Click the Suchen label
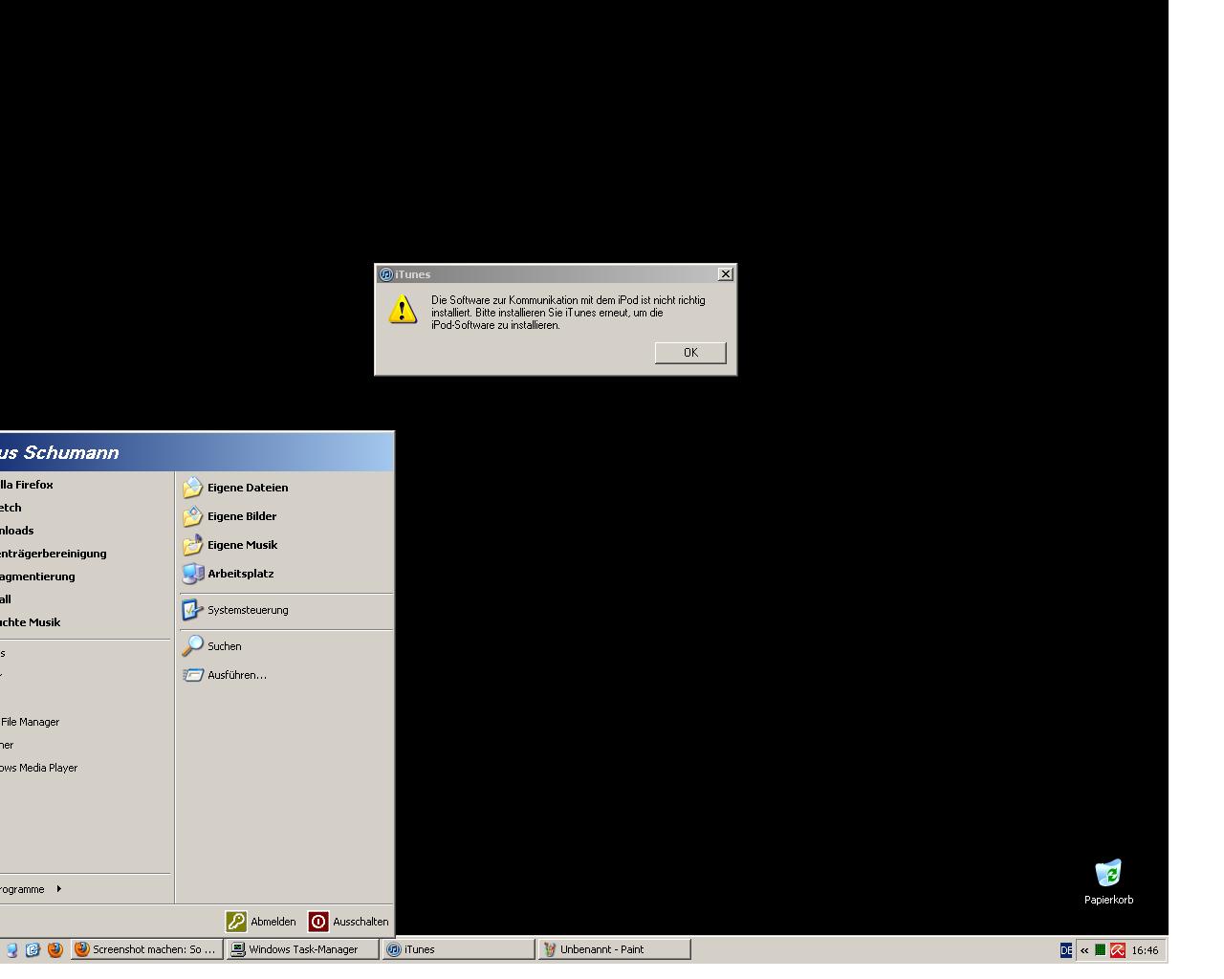The image size is (1224, 979). coord(224,646)
